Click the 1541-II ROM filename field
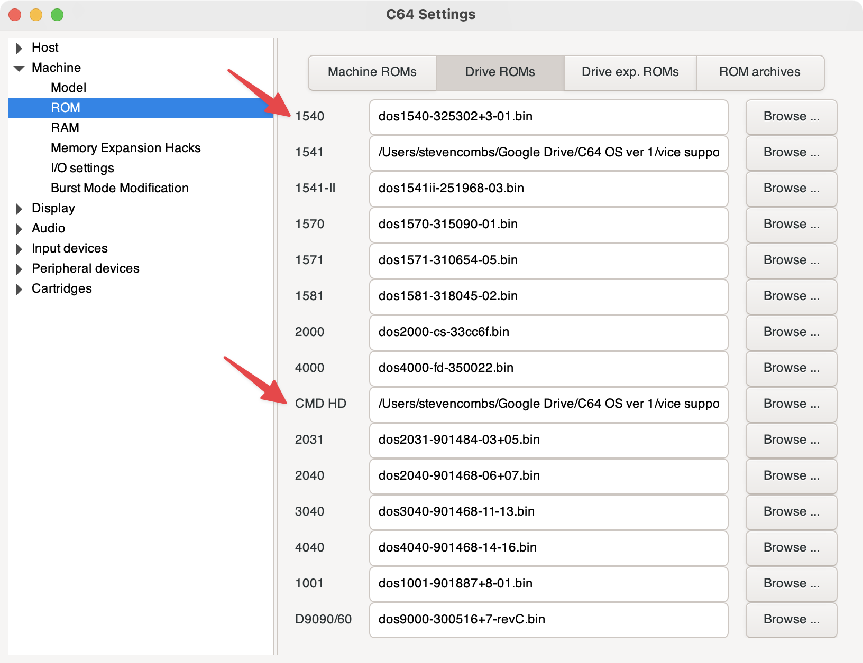 [x=548, y=189]
